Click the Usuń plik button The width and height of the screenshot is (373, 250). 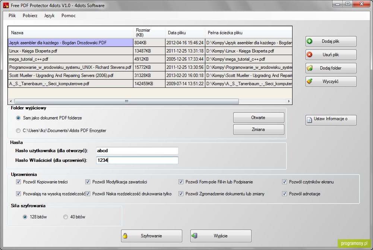coord(331,55)
